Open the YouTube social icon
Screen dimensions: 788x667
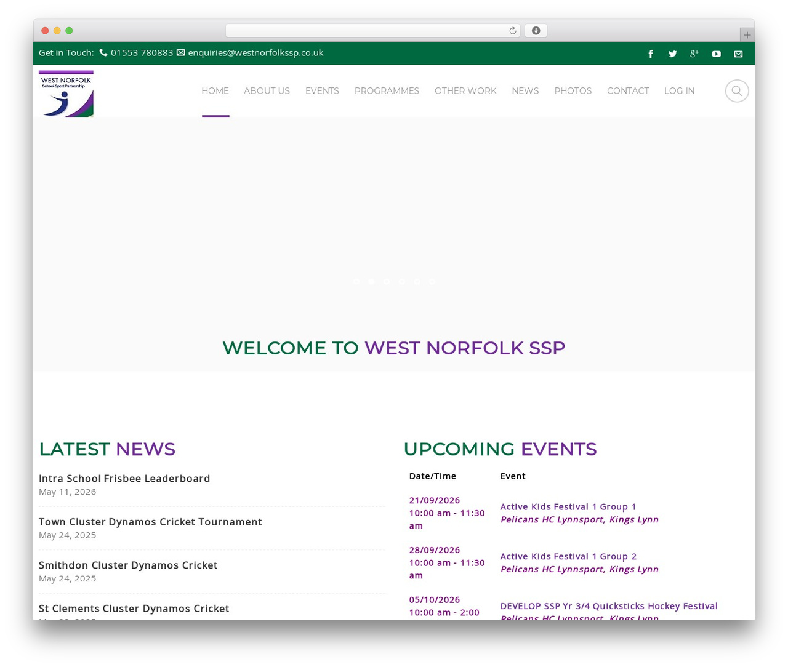tap(717, 54)
